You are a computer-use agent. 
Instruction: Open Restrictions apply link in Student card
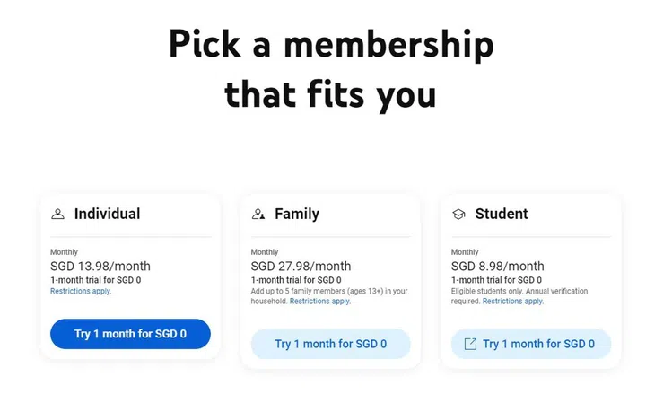click(x=513, y=302)
